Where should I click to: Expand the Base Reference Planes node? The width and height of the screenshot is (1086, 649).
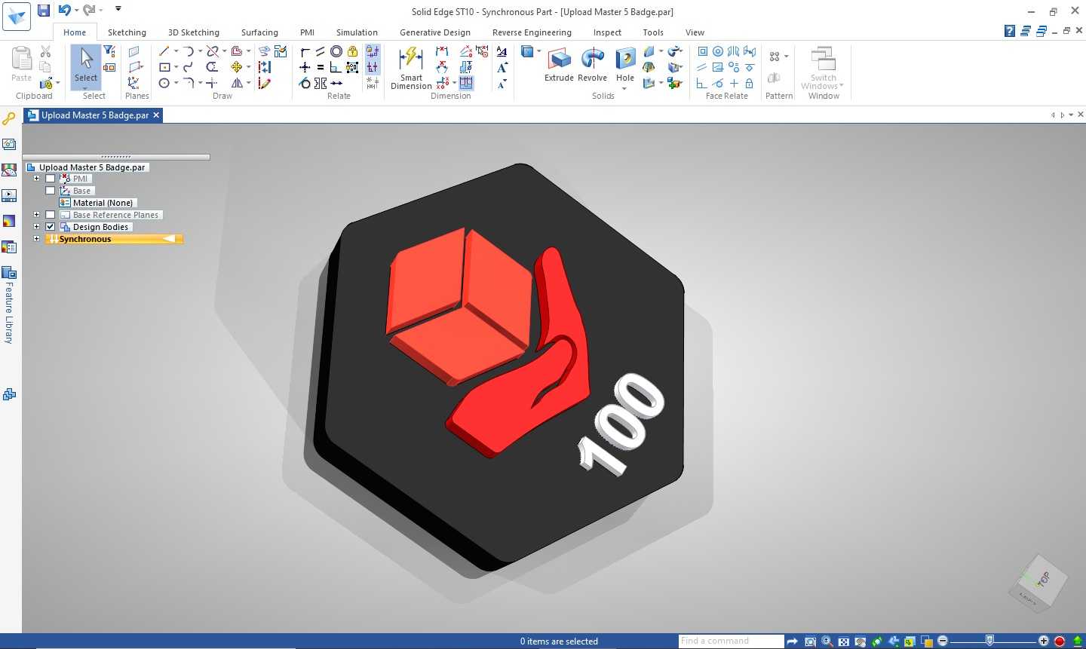(x=36, y=215)
